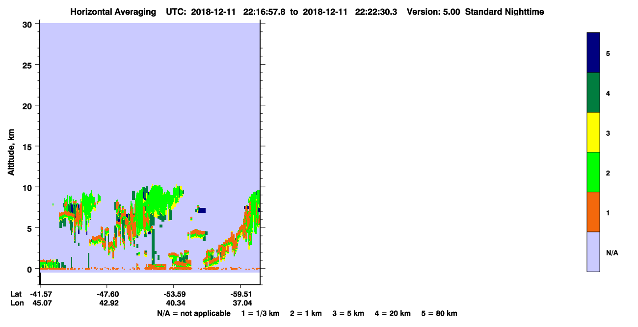Click the legend note '3 = 5 km'
638x327 pixels.
point(348,313)
